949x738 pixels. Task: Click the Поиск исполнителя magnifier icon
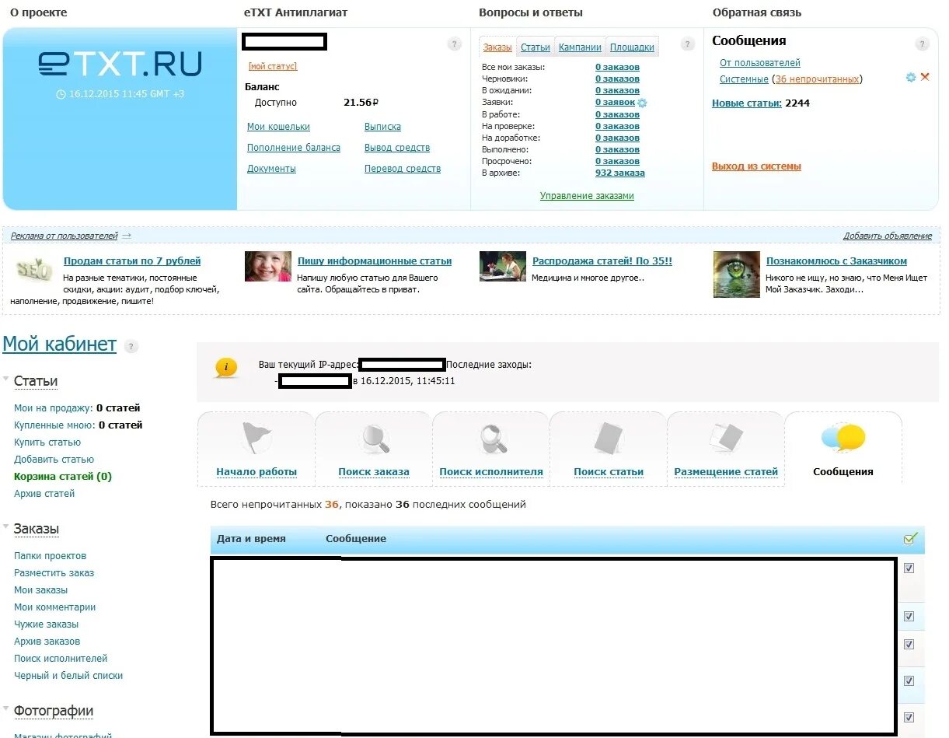[x=492, y=439]
